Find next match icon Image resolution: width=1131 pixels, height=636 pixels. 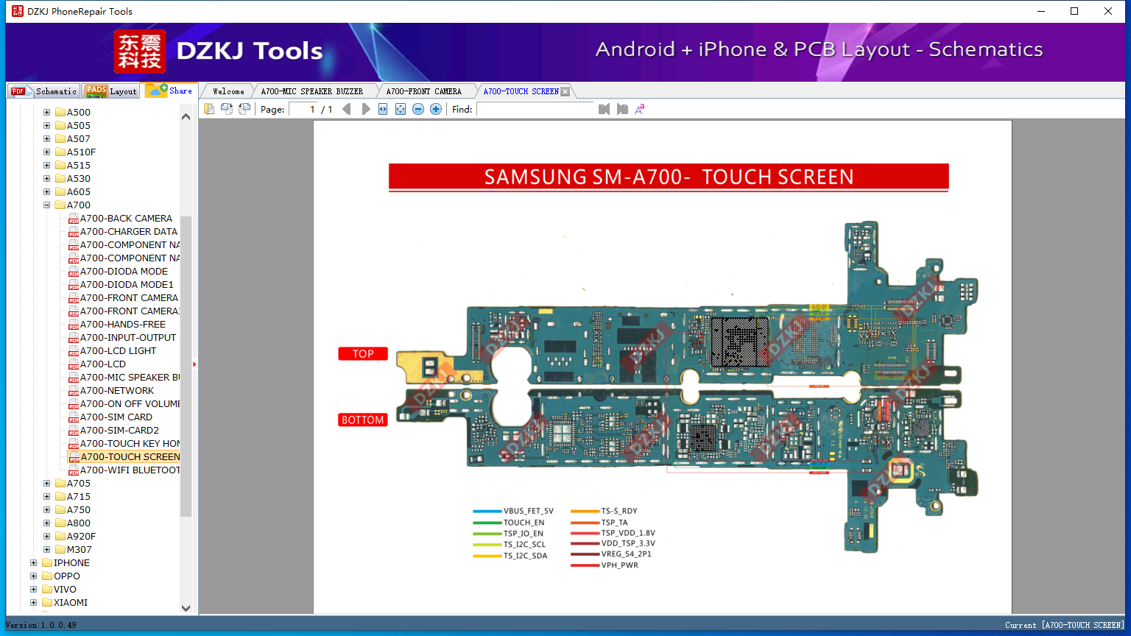click(x=622, y=109)
